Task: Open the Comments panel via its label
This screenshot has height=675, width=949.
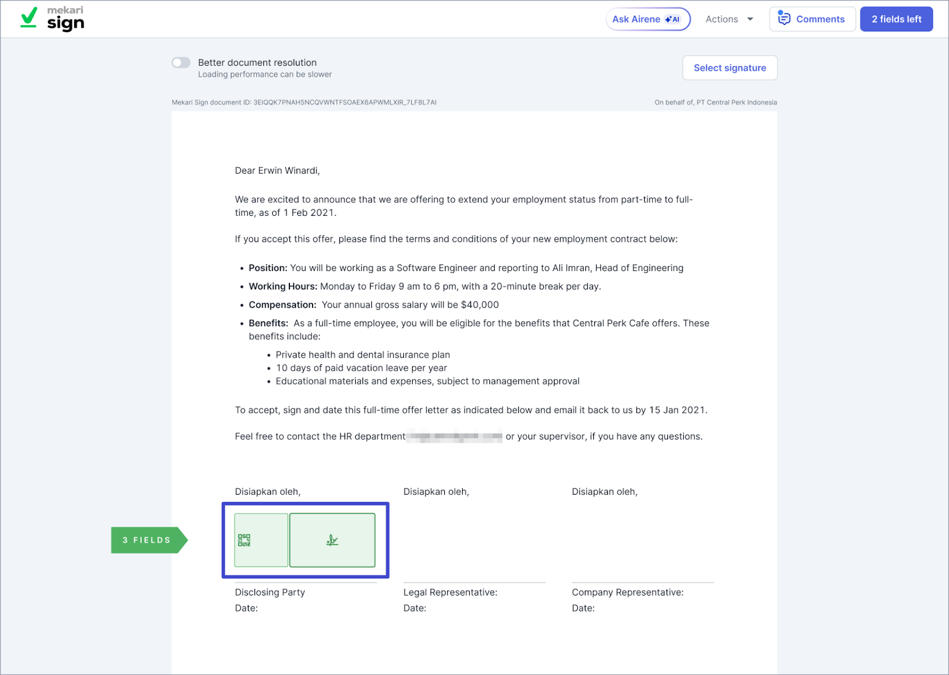Action: click(820, 19)
